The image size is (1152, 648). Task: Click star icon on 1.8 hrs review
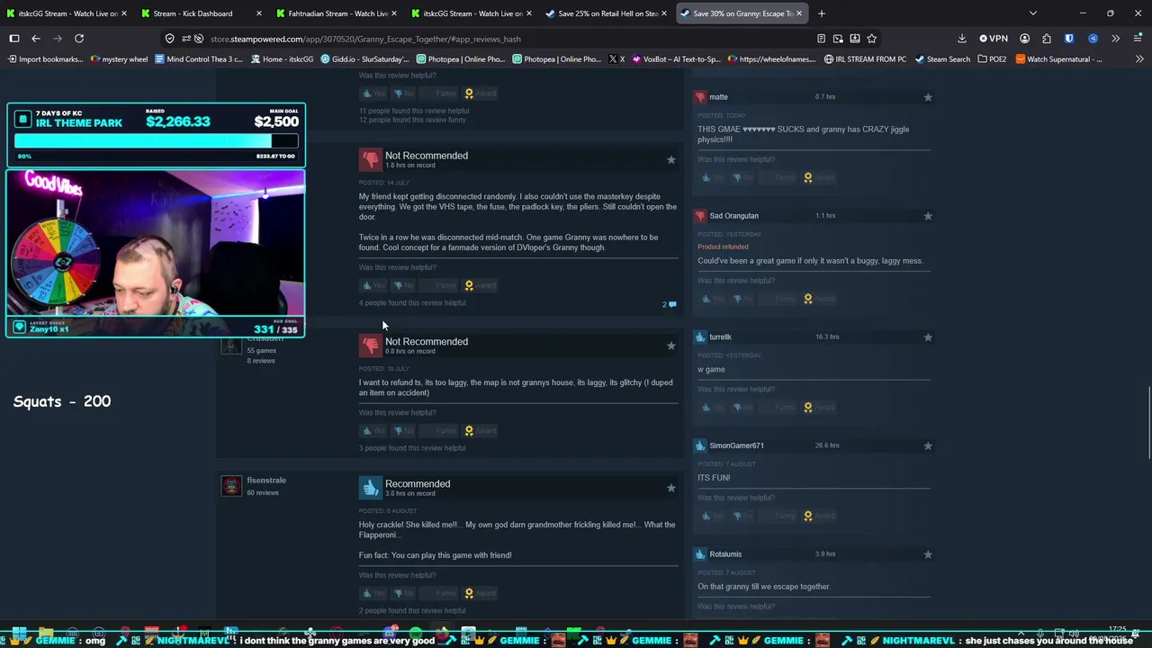[670, 159]
